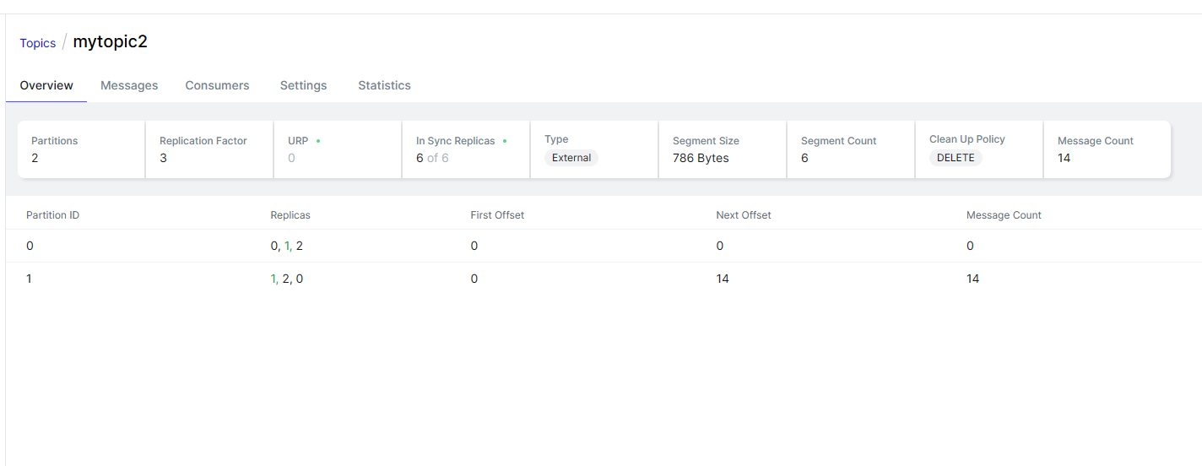Click the Replication Factor card label
The width and height of the screenshot is (1202, 466).
[x=203, y=141]
